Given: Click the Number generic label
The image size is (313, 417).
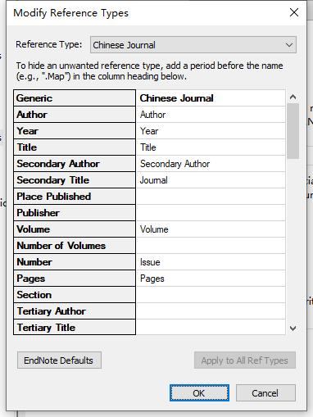Looking at the screenshot, I should 75,262.
